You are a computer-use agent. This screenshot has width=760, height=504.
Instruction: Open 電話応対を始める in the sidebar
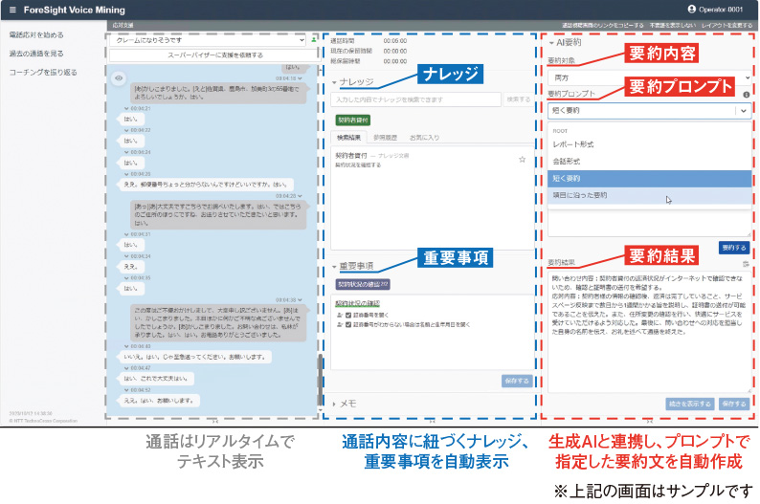click(36, 34)
